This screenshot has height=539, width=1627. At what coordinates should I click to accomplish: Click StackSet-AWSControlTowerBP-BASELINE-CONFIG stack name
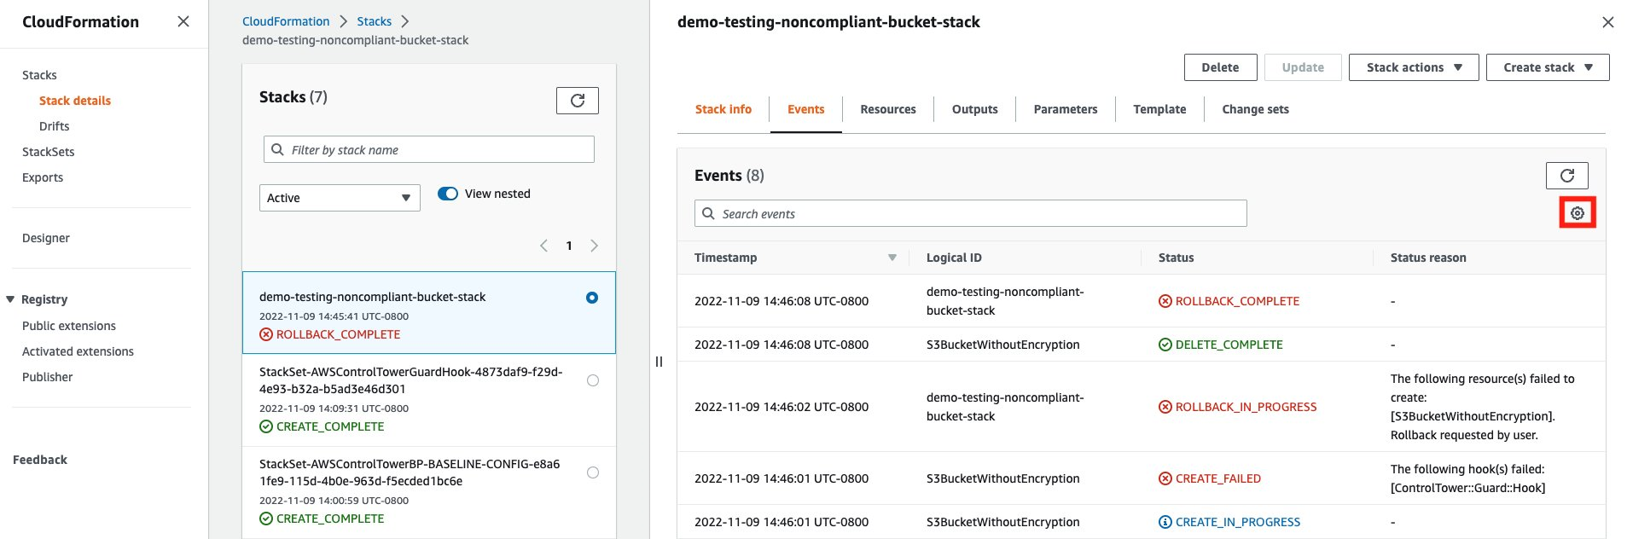410,472
